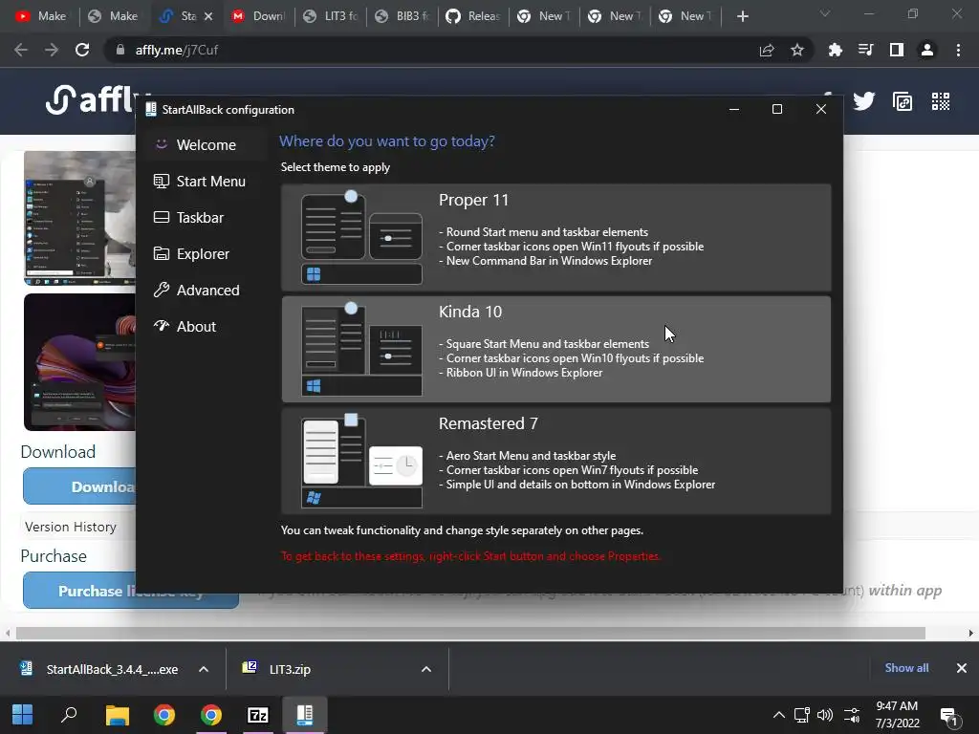Click the Proper 11 theme preview image

tap(361, 238)
